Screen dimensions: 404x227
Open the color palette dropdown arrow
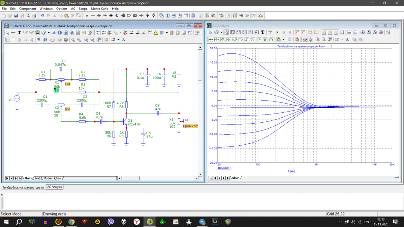coord(118,40)
